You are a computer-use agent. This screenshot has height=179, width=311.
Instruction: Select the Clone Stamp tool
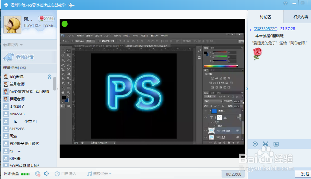tap(63, 69)
